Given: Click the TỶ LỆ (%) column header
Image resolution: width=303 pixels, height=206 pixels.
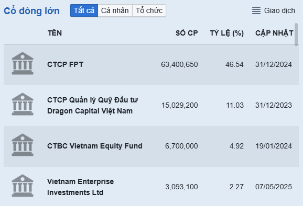Looking at the screenshot, I should (227, 33).
